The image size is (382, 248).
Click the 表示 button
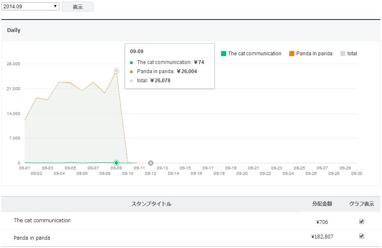(x=78, y=7)
